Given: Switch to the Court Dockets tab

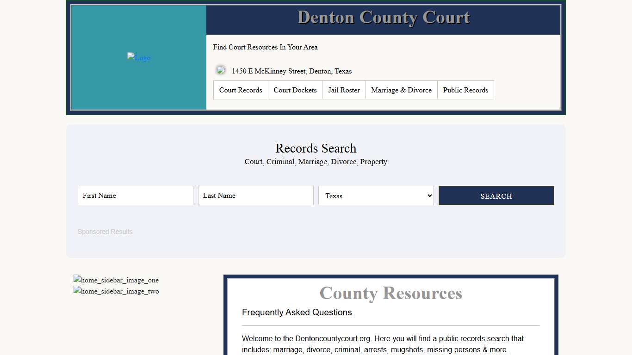Looking at the screenshot, I should (295, 90).
